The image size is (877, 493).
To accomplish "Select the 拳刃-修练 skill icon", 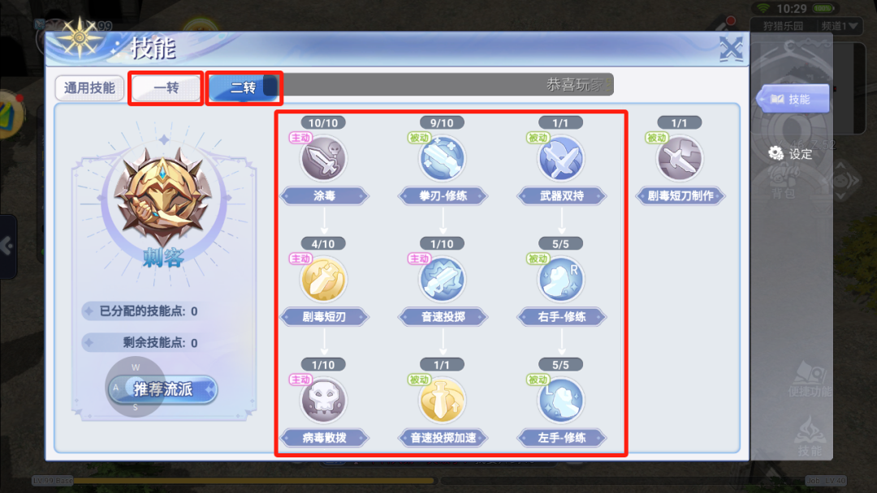I will [442, 159].
